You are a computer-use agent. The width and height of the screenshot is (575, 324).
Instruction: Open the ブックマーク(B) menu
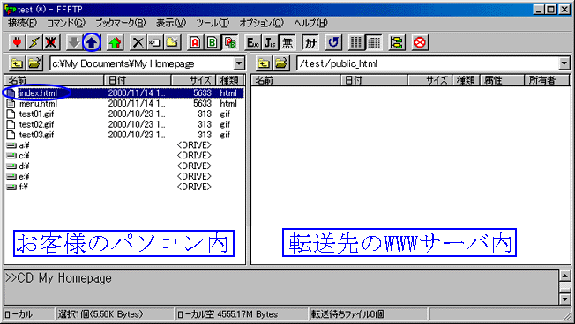(x=121, y=23)
